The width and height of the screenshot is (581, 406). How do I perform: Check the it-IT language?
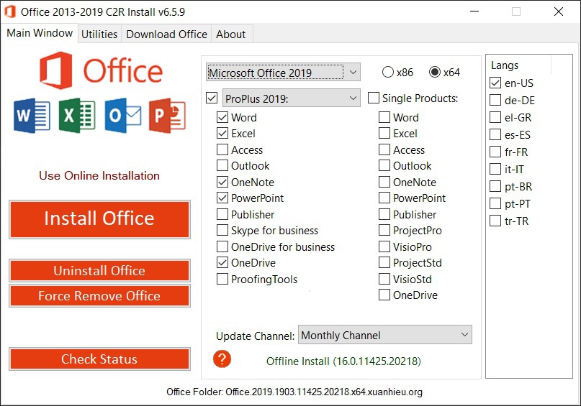(495, 169)
